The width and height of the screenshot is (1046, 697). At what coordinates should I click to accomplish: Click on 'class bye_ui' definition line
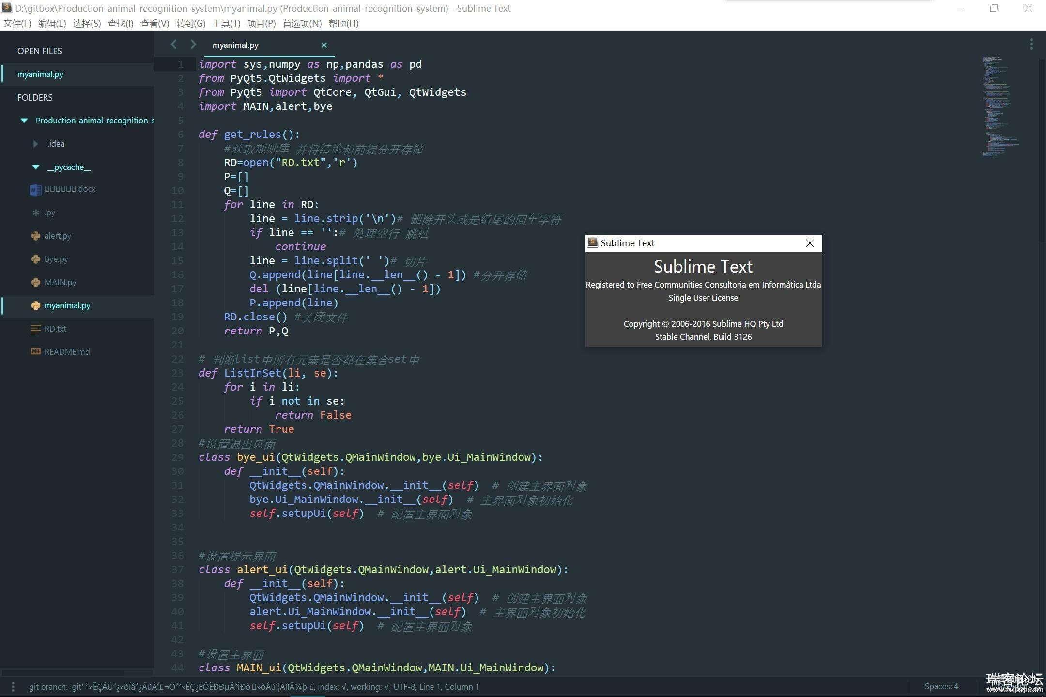click(x=370, y=457)
